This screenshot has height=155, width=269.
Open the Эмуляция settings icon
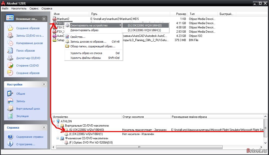pos(10,116)
